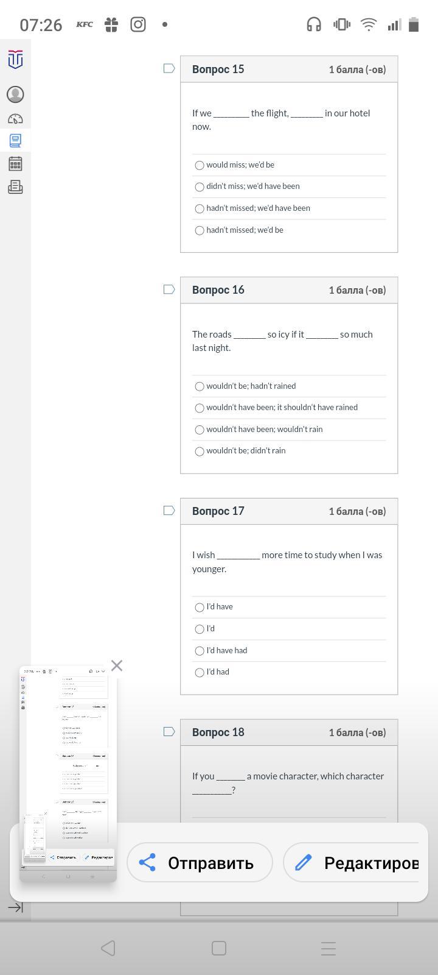The height and width of the screenshot is (975, 438).
Task: Tap the Android back navigation button
Action: click(108, 948)
